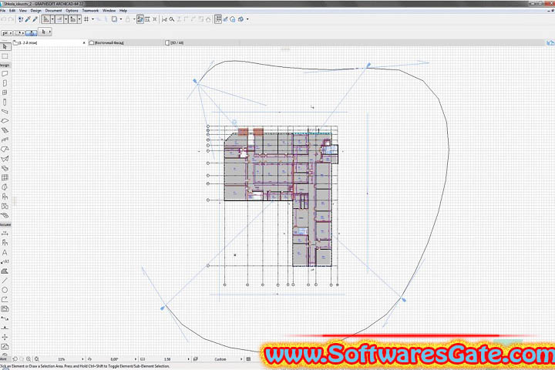The image size is (555, 370).
Task: Click the Inject Parameters syringe icon
Action: point(35,19)
